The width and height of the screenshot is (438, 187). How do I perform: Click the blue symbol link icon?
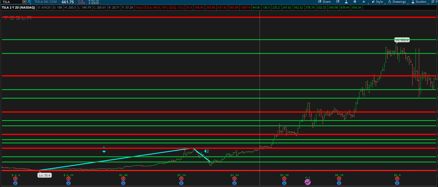(x=29, y=2)
